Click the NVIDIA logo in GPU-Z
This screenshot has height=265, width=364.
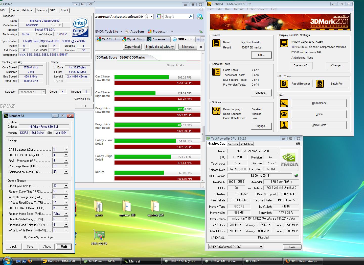tap(290, 160)
